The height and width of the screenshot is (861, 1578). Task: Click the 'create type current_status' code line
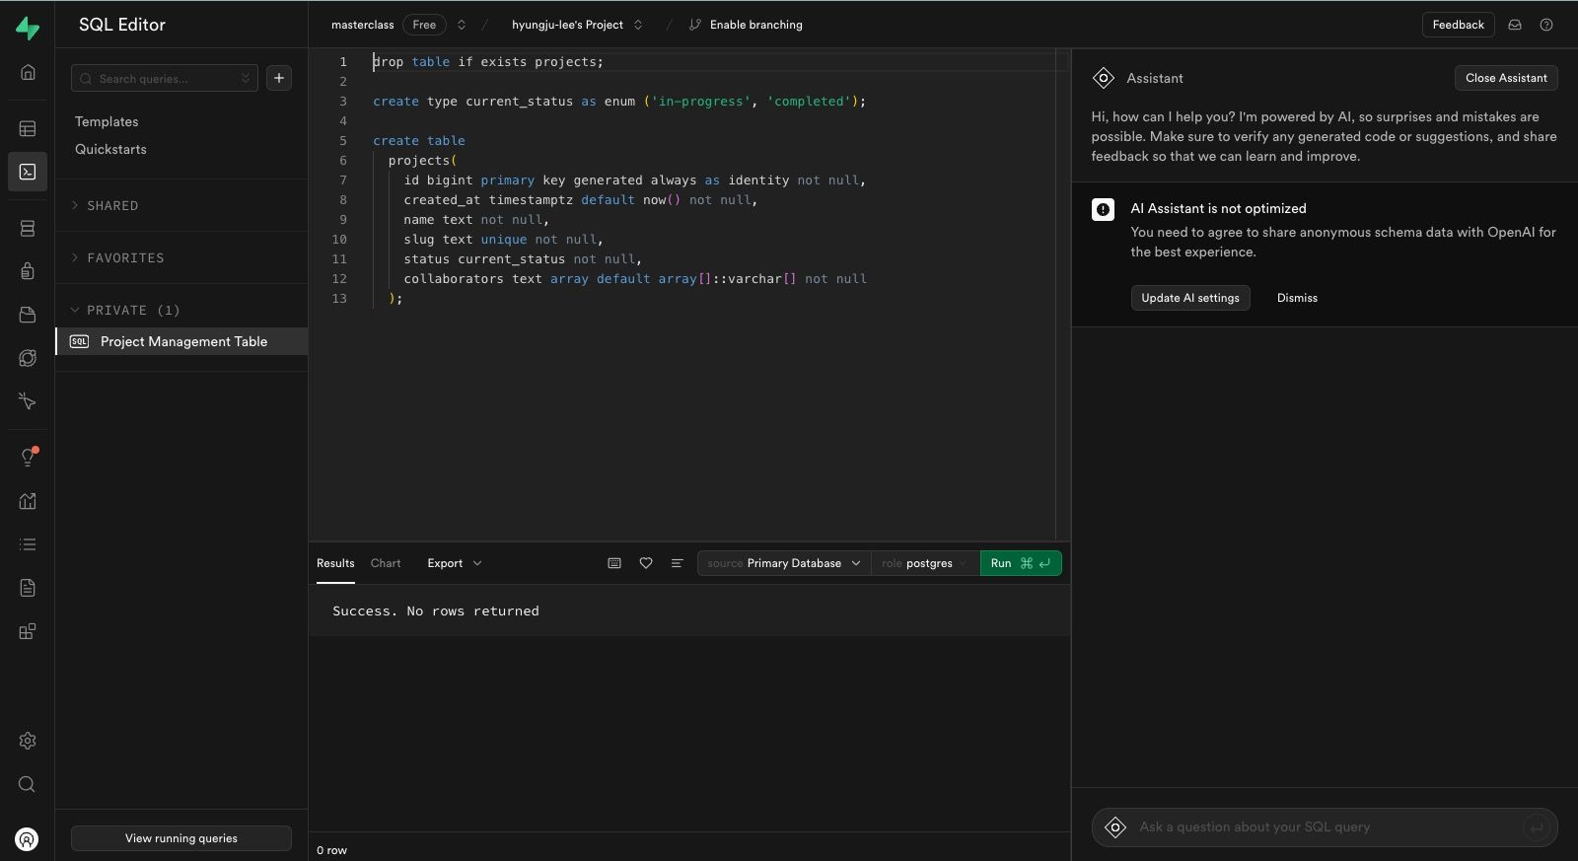[x=619, y=101]
